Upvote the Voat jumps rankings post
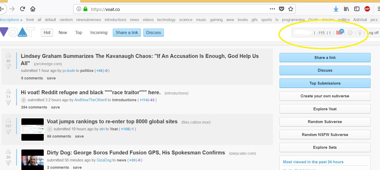The image size is (380, 170). 8,120
